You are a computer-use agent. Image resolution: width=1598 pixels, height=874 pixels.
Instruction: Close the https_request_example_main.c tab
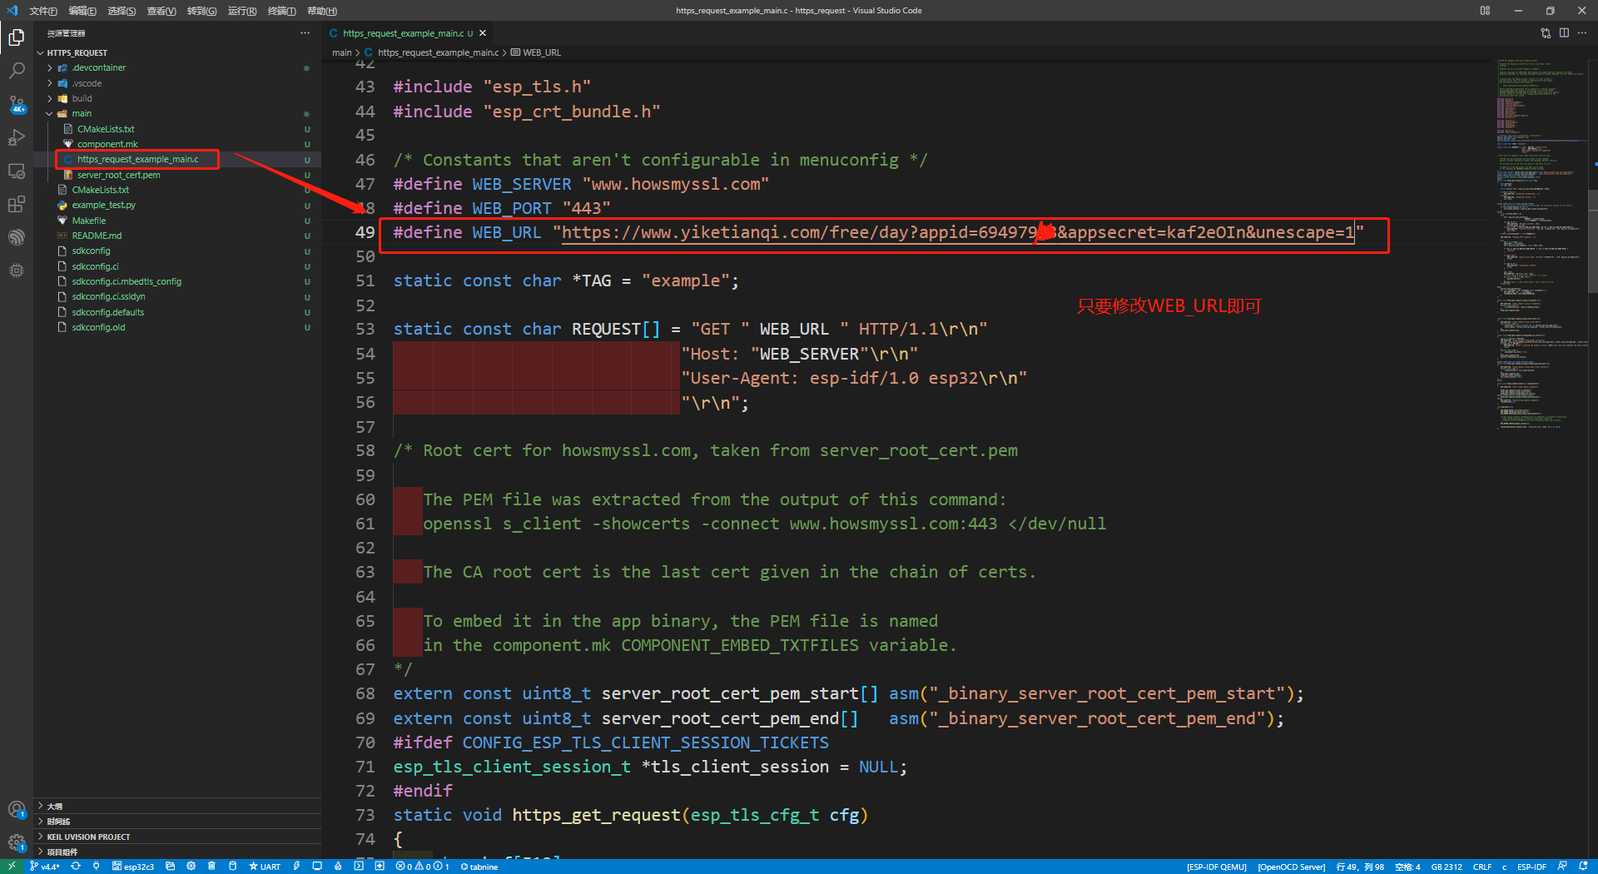482,33
